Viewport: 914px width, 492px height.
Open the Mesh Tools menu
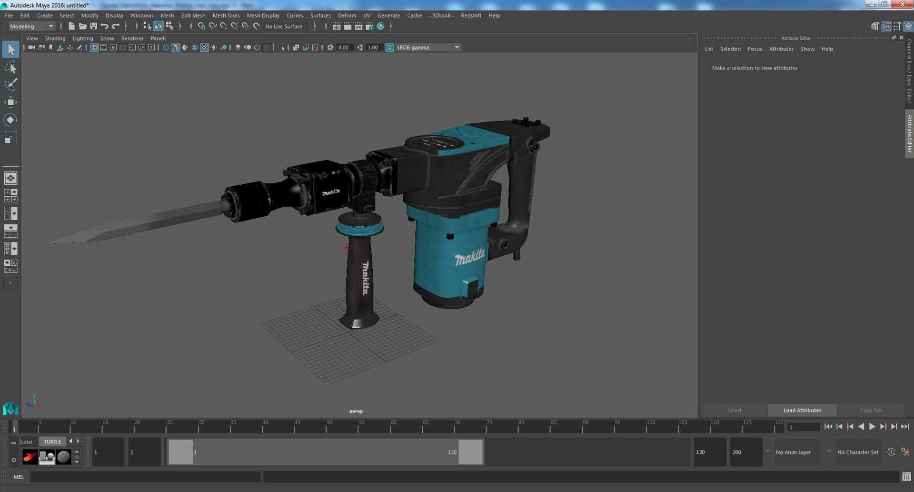click(226, 15)
